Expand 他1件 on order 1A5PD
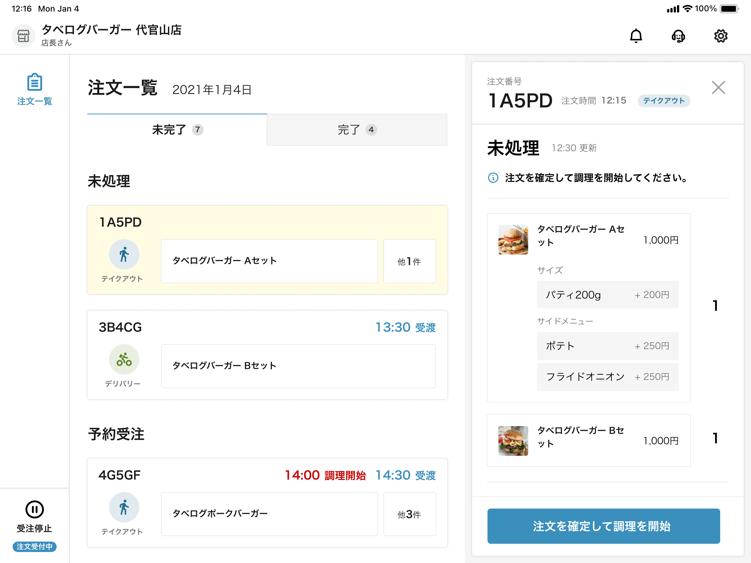This screenshot has height=563, width=751. (410, 261)
